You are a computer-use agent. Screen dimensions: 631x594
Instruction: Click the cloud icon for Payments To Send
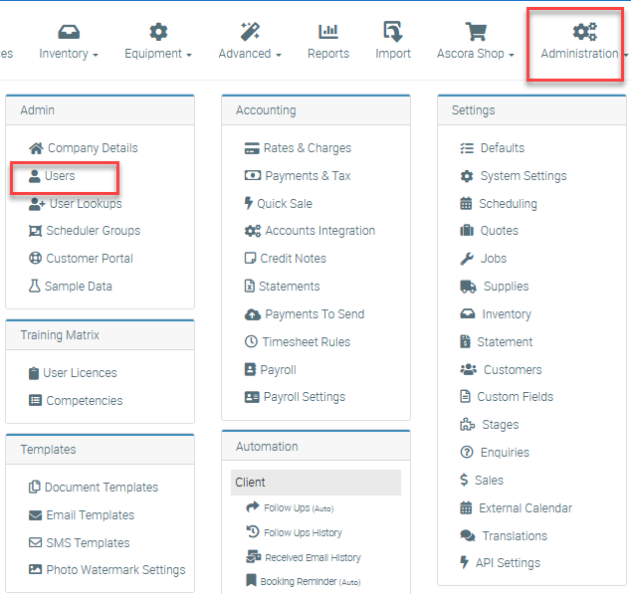pyautogui.click(x=252, y=314)
